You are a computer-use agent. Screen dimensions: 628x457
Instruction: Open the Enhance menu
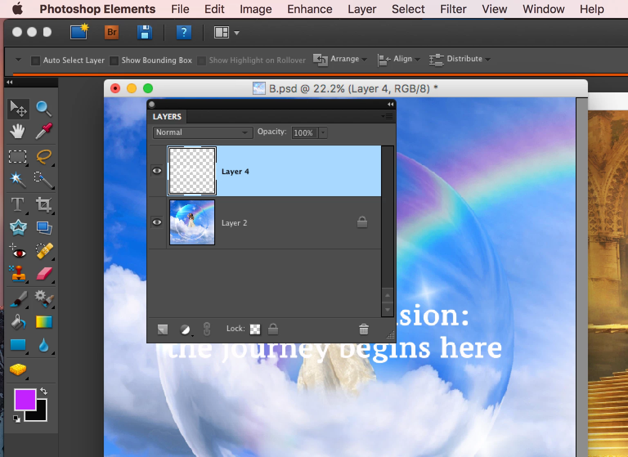pyautogui.click(x=310, y=9)
